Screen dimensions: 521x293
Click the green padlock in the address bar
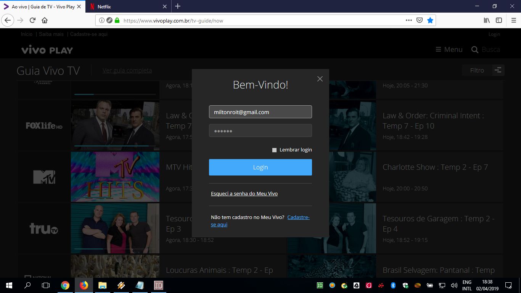117,21
